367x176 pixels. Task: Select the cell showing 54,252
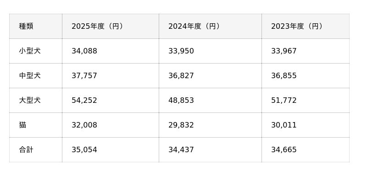click(x=111, y=101)
